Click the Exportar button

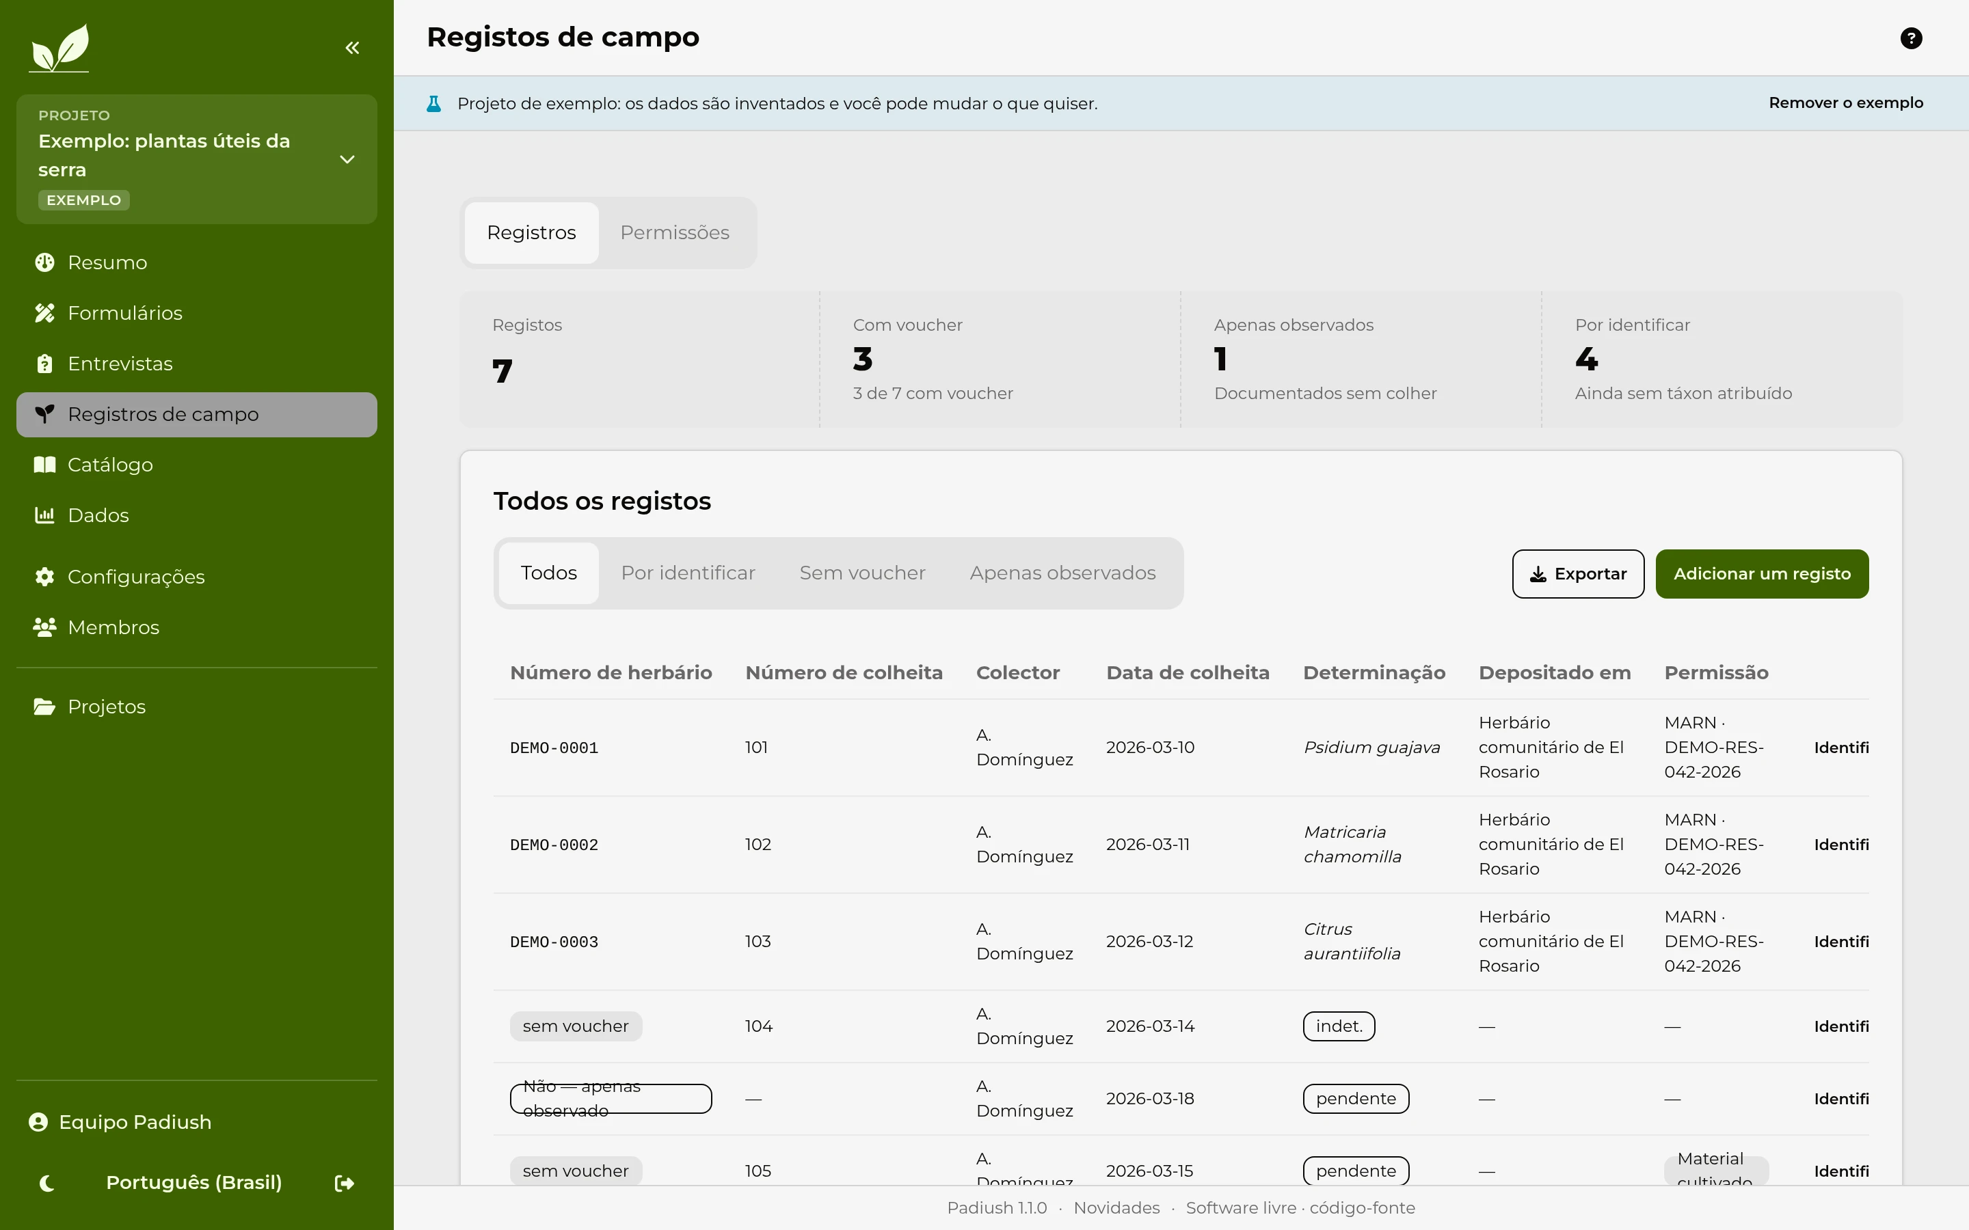tap(1578, 574)
